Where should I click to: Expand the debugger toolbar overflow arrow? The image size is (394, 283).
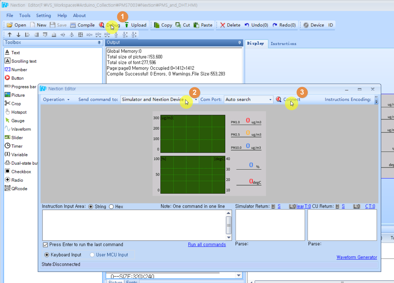click(376, 100)
